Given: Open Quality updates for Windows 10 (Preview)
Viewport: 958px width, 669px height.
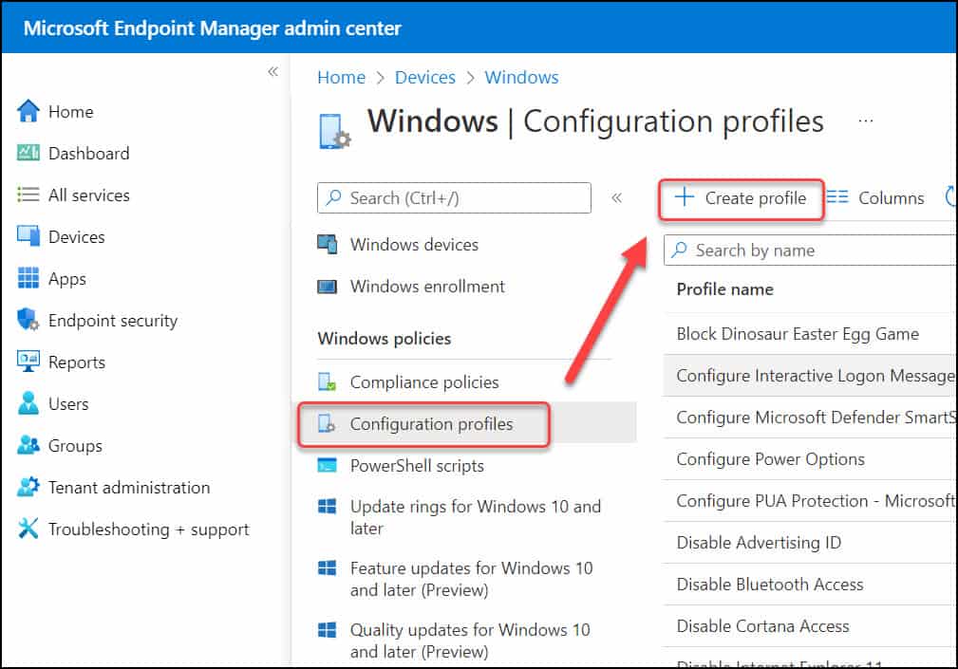Looking at the screenshot, I should (x=470, y=641).
